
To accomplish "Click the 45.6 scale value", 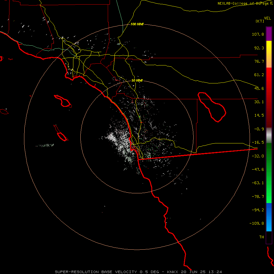I will pyautogui.click(x=259, y=88).
